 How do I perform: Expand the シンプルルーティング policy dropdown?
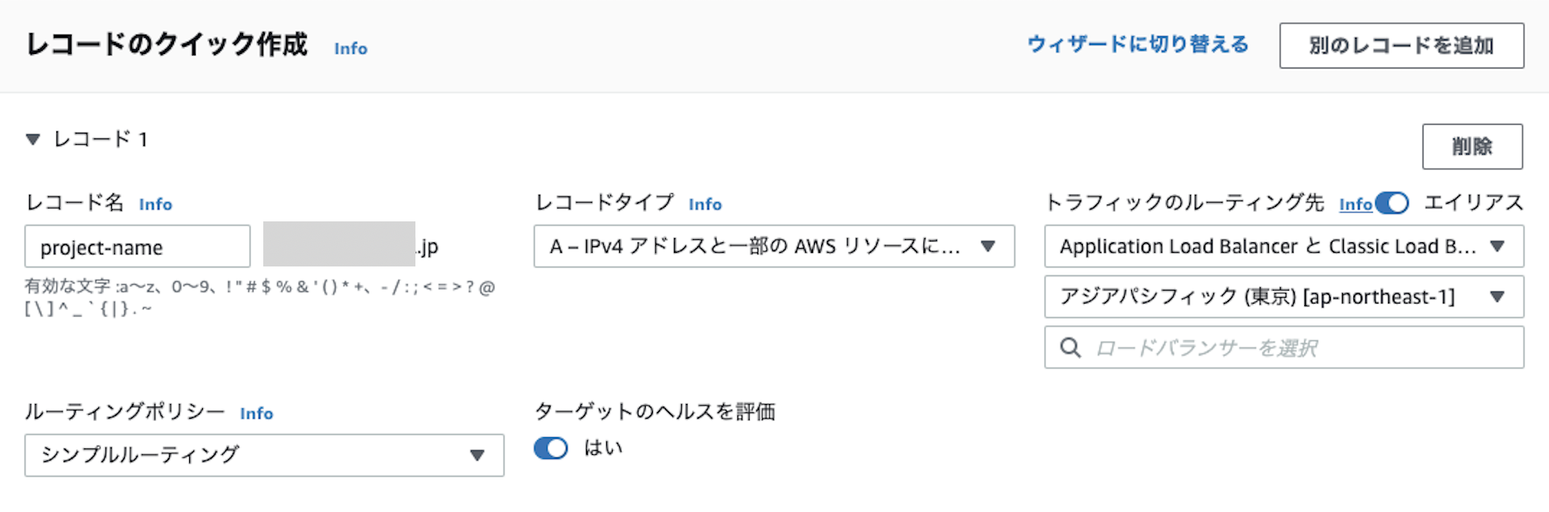[x=264, y=456]
